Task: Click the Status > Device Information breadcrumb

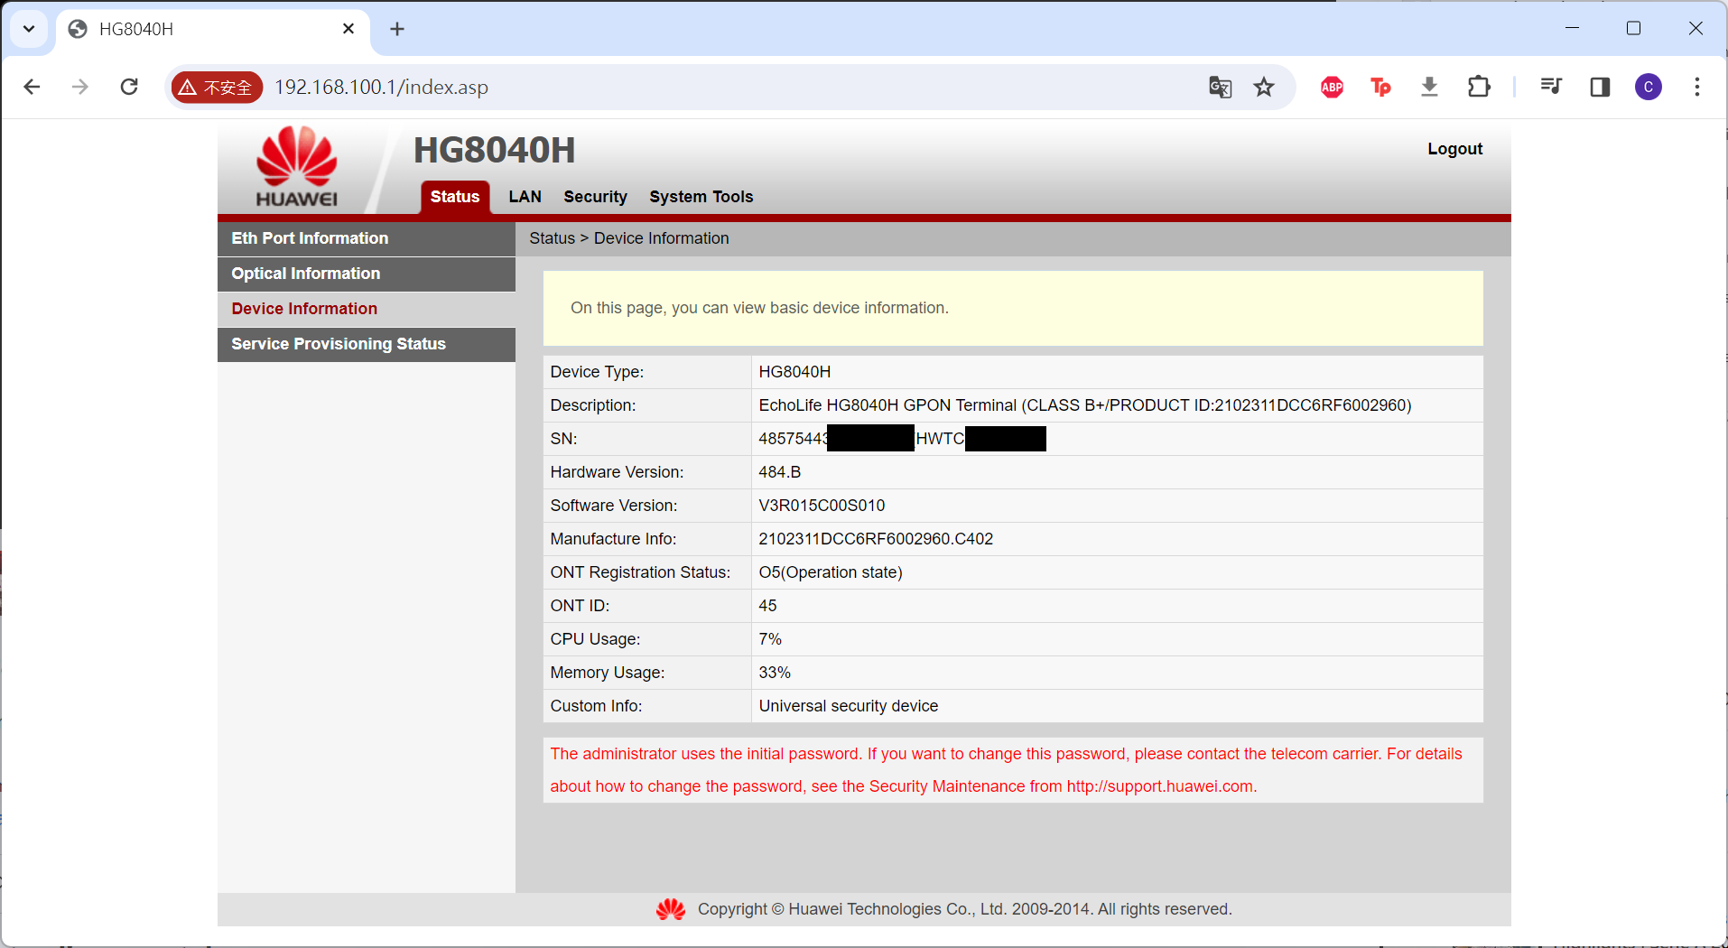Action: (629, 238)
